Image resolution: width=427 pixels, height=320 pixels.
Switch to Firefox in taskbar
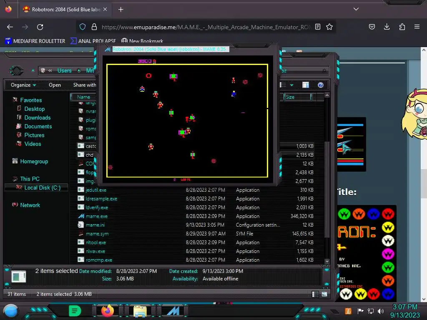[x=107, y=311]
